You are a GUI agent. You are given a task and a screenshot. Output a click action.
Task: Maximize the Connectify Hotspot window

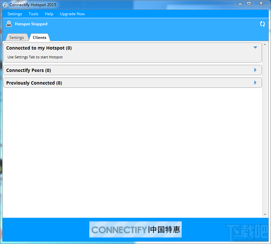pyautogui.click(x=249, y=4)
